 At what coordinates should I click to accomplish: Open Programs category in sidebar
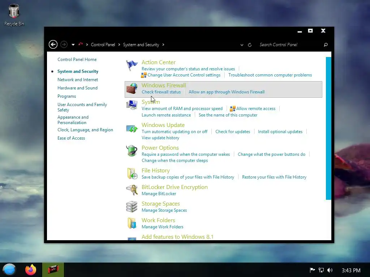coord(66,96)
